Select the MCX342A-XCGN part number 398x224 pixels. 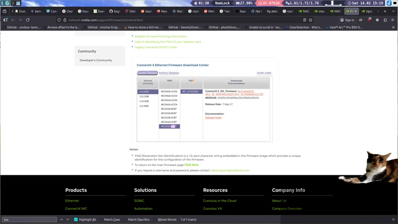point(169,92)
